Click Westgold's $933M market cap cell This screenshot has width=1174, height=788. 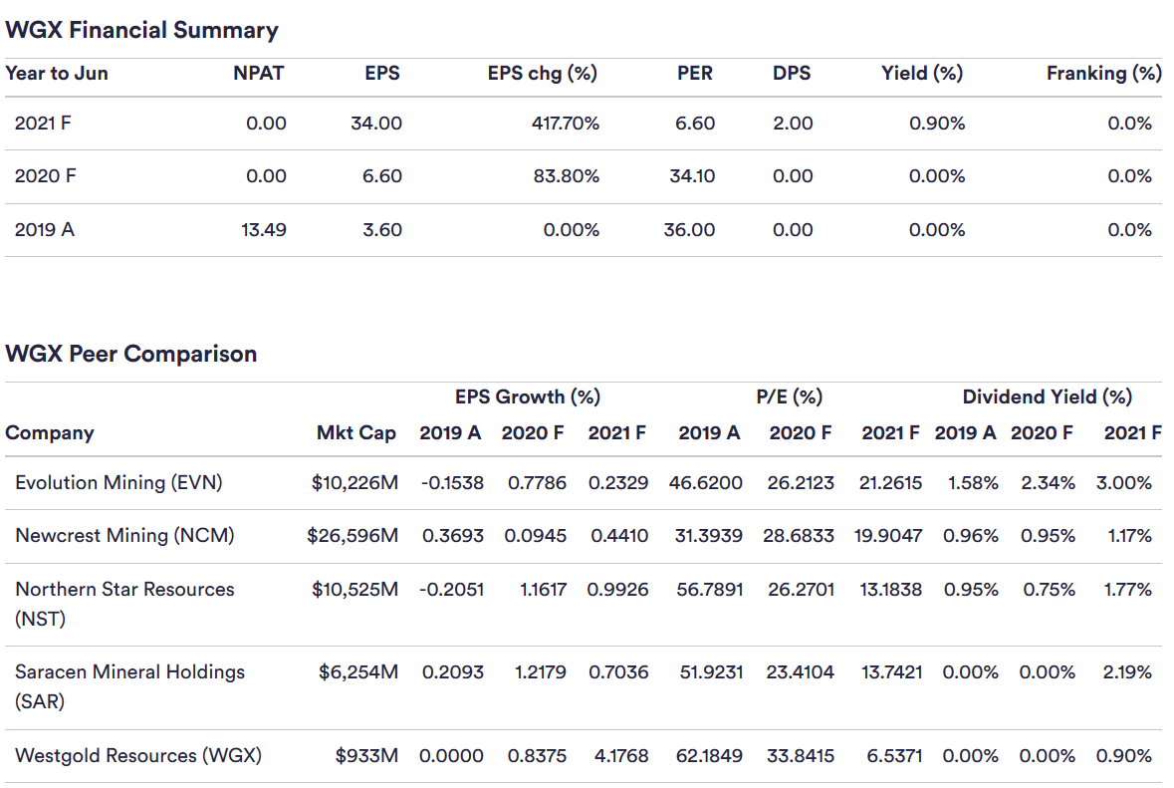pos(366,756)
